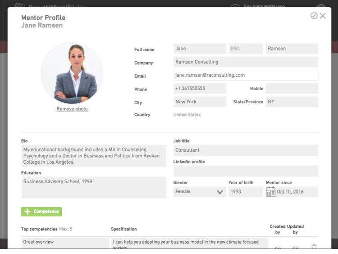Click the Oct 10, 2016 date field
Viewport: 338px width, 254px height.
(x=297, y=192)
